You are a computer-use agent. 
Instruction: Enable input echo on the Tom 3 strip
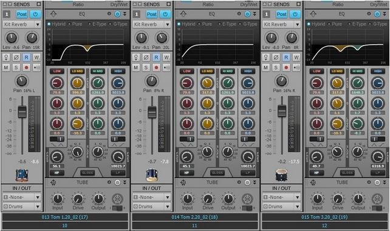[x=296, y=67]
